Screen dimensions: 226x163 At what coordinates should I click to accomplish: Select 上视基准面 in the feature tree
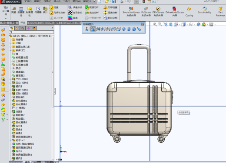pyautogui.click(x=22, y=61)
